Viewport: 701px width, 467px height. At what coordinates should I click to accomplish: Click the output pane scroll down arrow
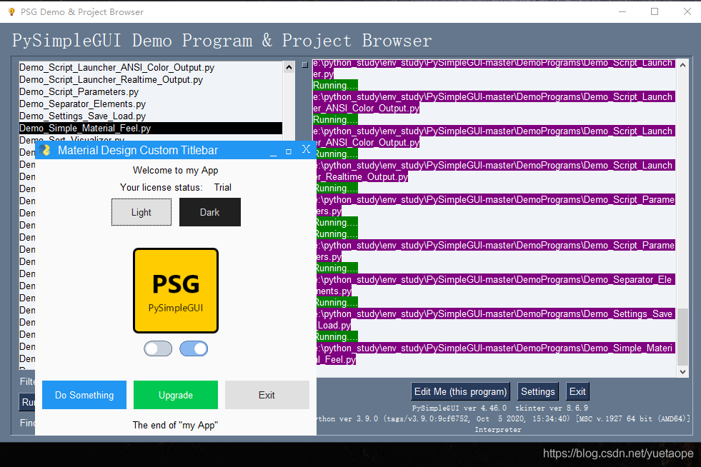tap(682, 371)
